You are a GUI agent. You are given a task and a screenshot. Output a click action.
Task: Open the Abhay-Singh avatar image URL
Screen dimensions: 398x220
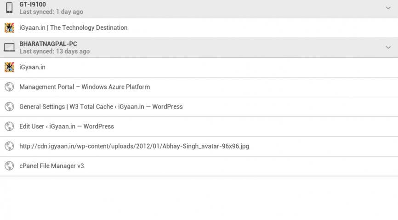click(x=134, y=146)
